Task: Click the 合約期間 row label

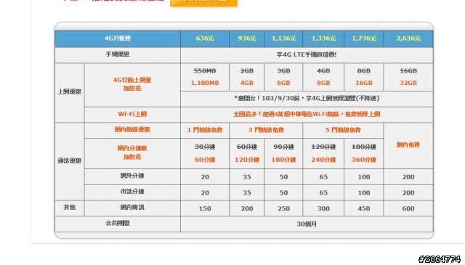Action: [118, 223]
